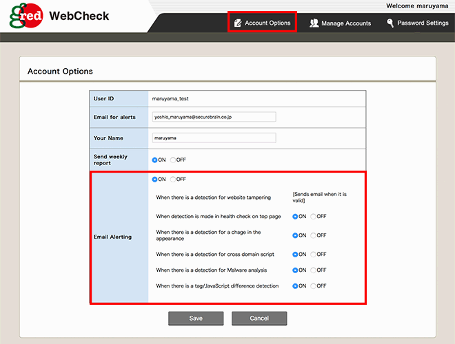The image size is (455, 344).
Task: Click the Email for alerts field
Action: (214, 117)
